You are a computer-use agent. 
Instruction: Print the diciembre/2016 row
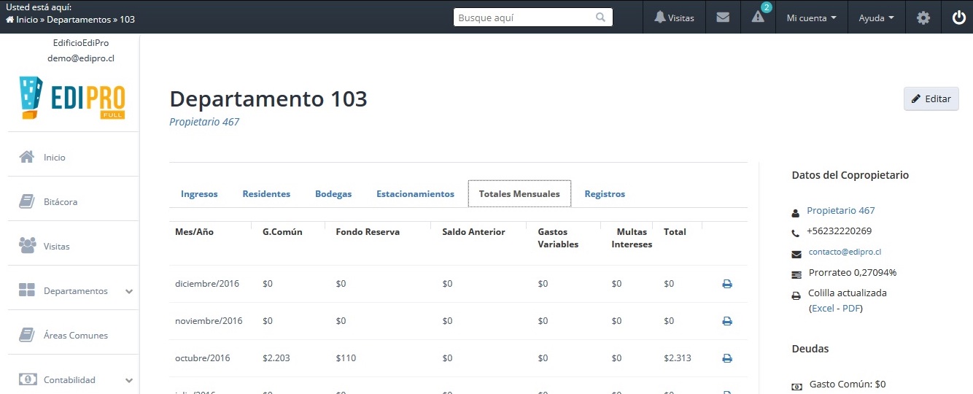727,284
